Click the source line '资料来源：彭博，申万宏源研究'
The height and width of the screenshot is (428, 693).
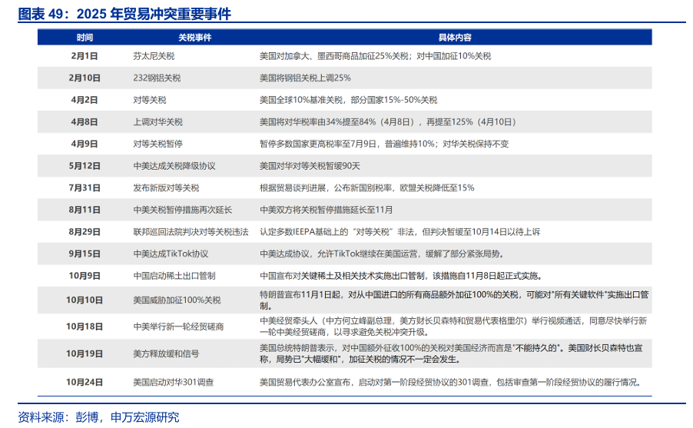click(98, 416)
